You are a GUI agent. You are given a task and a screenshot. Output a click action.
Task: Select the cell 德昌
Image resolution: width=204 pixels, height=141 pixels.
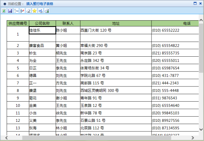(x=42, y=75)
